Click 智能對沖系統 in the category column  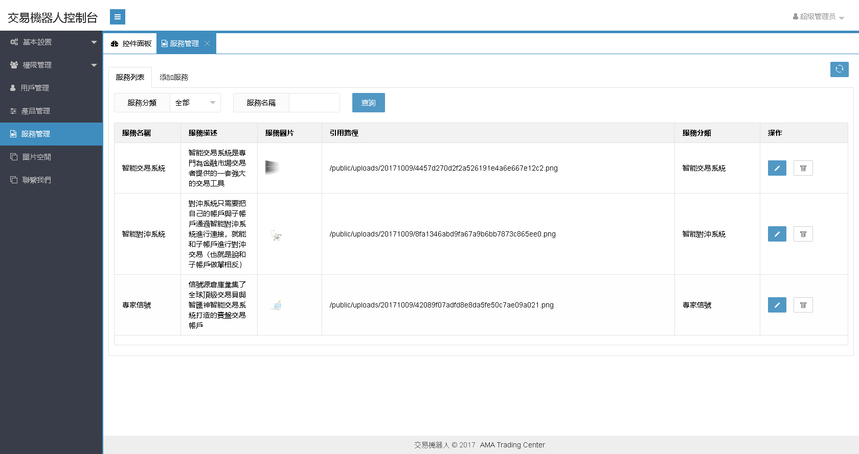[704, 234]
